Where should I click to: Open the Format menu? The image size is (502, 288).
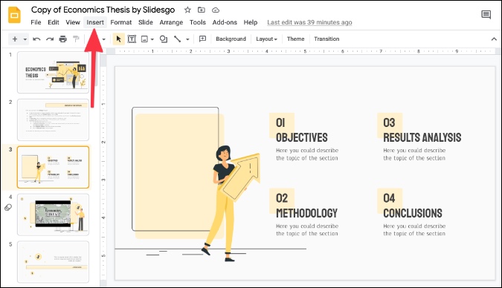click(x=121, y=22)
